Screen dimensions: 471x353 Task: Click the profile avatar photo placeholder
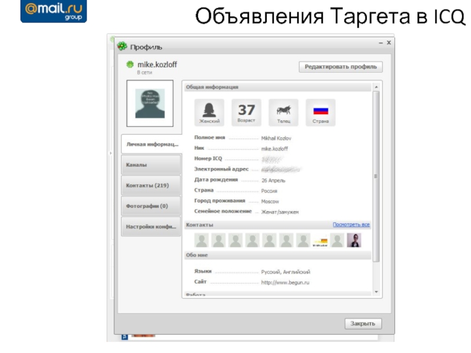tap(150, 104)
